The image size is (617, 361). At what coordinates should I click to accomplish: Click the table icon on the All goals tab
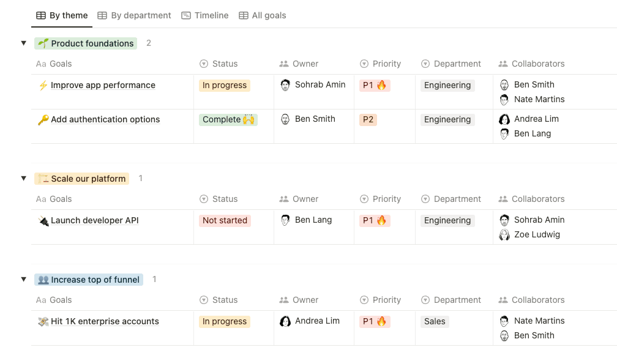coord(244,15)
